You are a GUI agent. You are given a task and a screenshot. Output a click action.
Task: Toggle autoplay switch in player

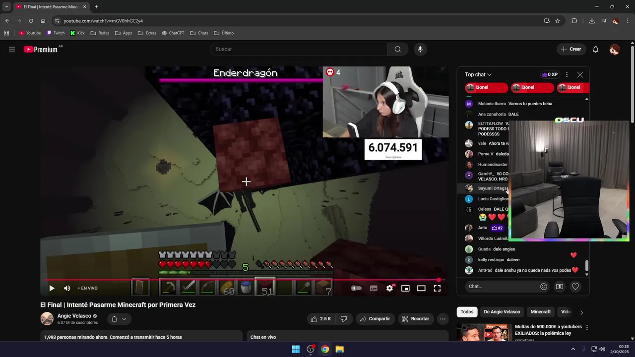click(x=356, y=288)
